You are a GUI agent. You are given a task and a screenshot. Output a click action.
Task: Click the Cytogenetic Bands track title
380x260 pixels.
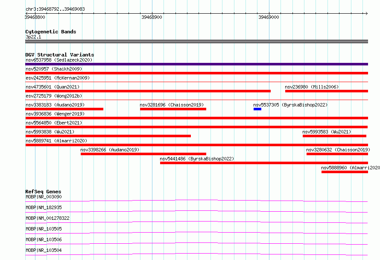[x=51, y=32]
